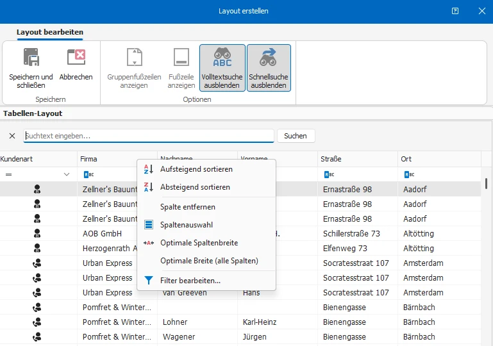Click the optimal column width icon

tap(148, 243)
